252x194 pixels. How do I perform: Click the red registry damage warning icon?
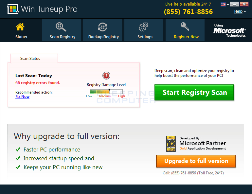pos(106,76)
